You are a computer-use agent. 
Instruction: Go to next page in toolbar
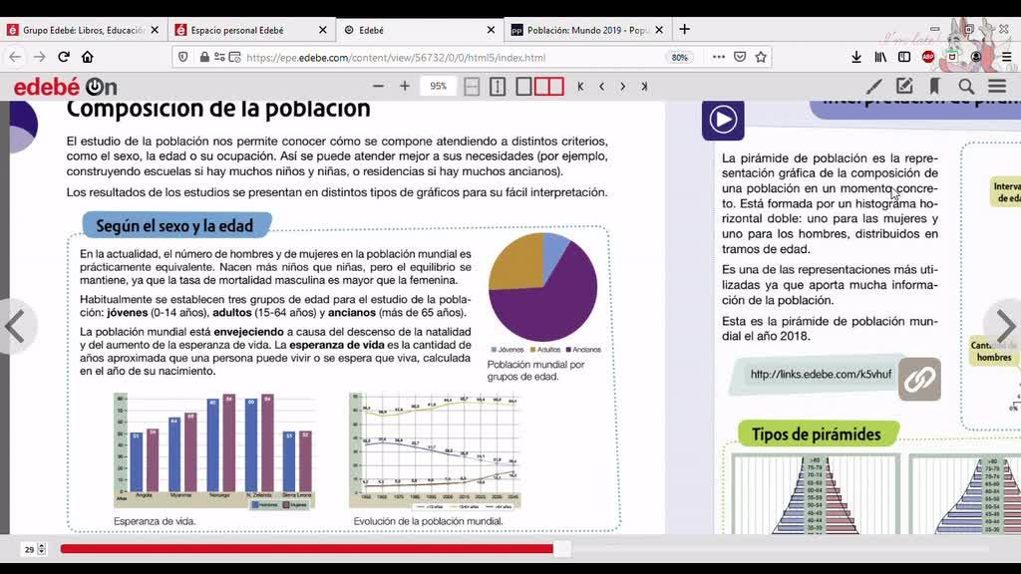[622, 87]
